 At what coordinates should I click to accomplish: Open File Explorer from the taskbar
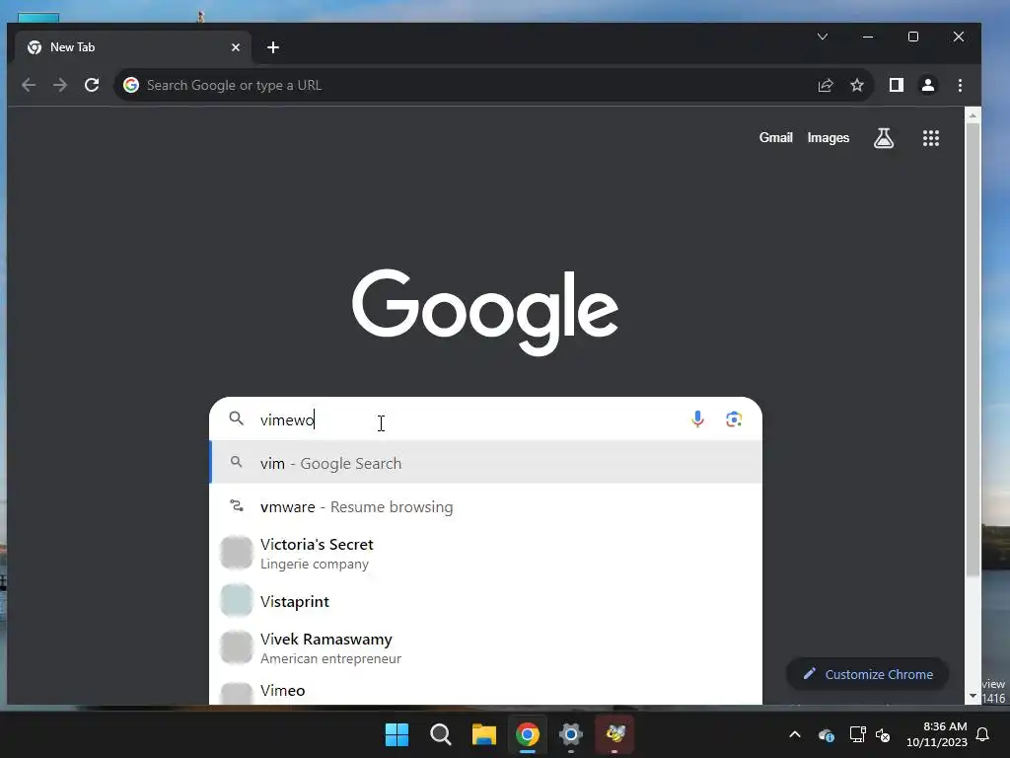483,734
